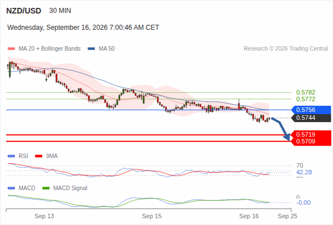Image resolution: width=333 pixels, height=225 pixels.
Task: Click the blue MACD legend swatch
Action: click(11, 188)
